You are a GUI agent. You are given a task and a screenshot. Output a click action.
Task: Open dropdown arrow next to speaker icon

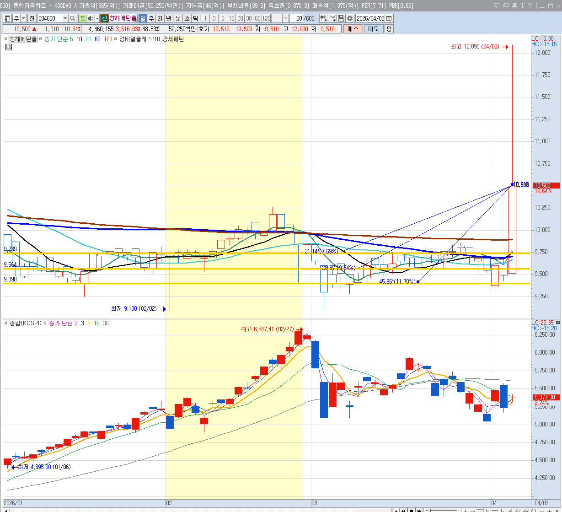97,18
